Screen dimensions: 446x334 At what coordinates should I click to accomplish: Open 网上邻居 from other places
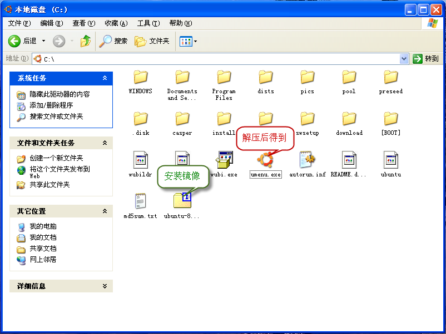click(x=43, y=259)
